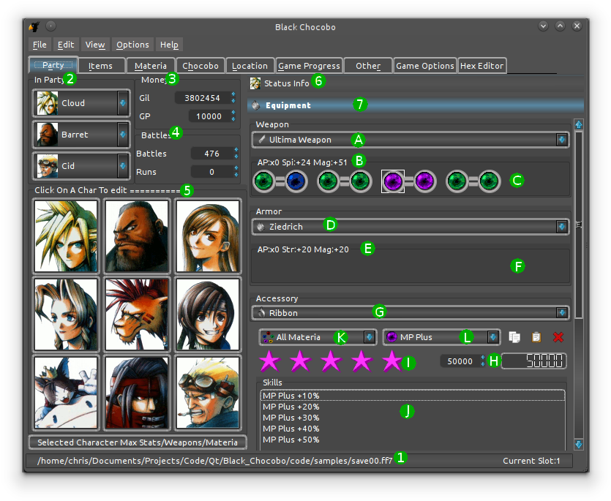Edit Aerith via her portrait
The image size is (611, 501).
coord(66,314)
